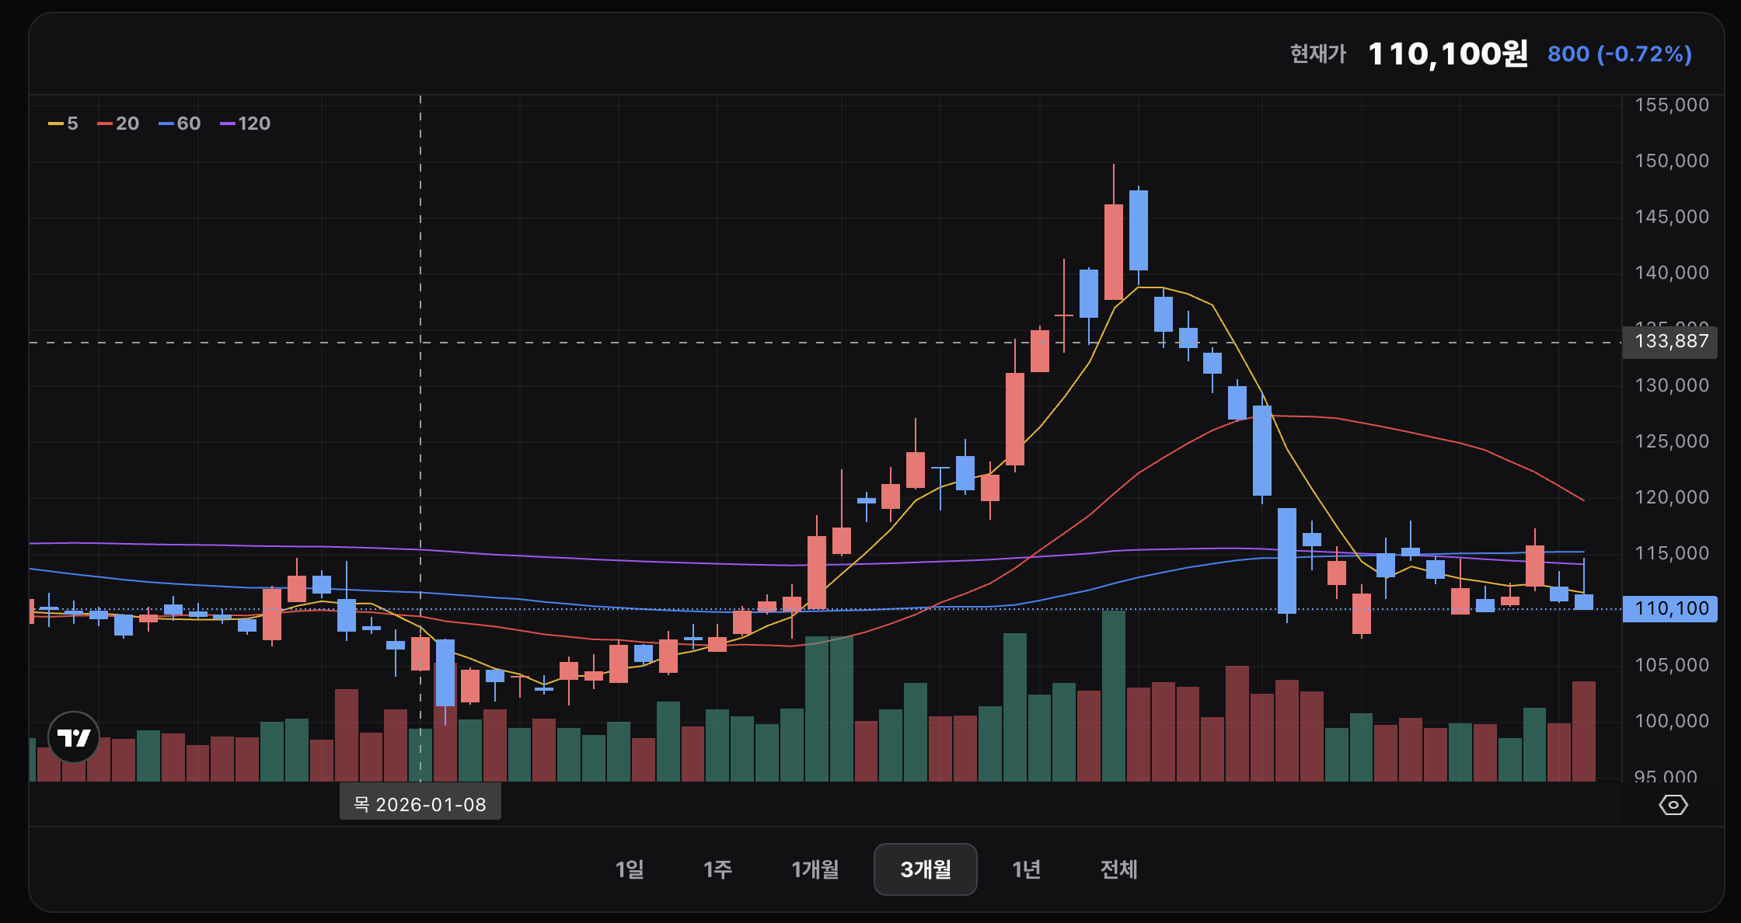Toggle the eye visibility icon
1741x923 pixels.
(x=1673, y=805)
